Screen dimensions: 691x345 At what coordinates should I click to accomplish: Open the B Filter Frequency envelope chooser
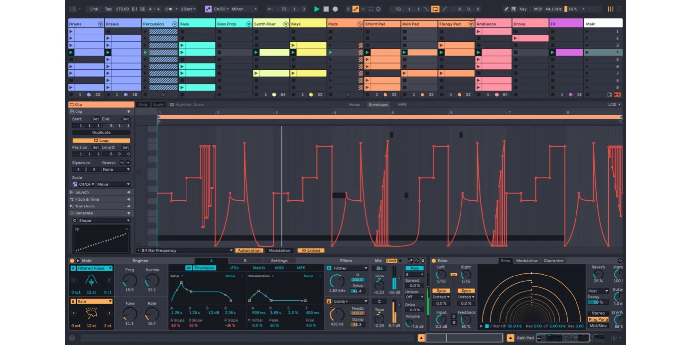tap(185, 250)
